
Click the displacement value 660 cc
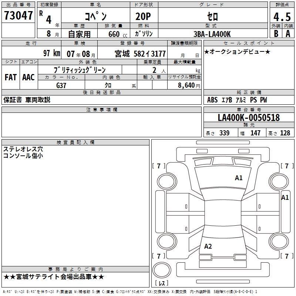click(x=118, y=34)
